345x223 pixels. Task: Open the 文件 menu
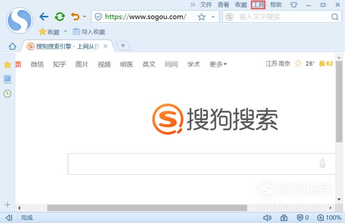click(206, 4)
